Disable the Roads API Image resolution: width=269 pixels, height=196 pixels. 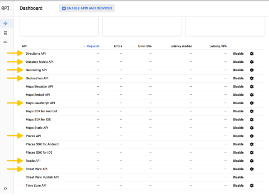point(238,161)
